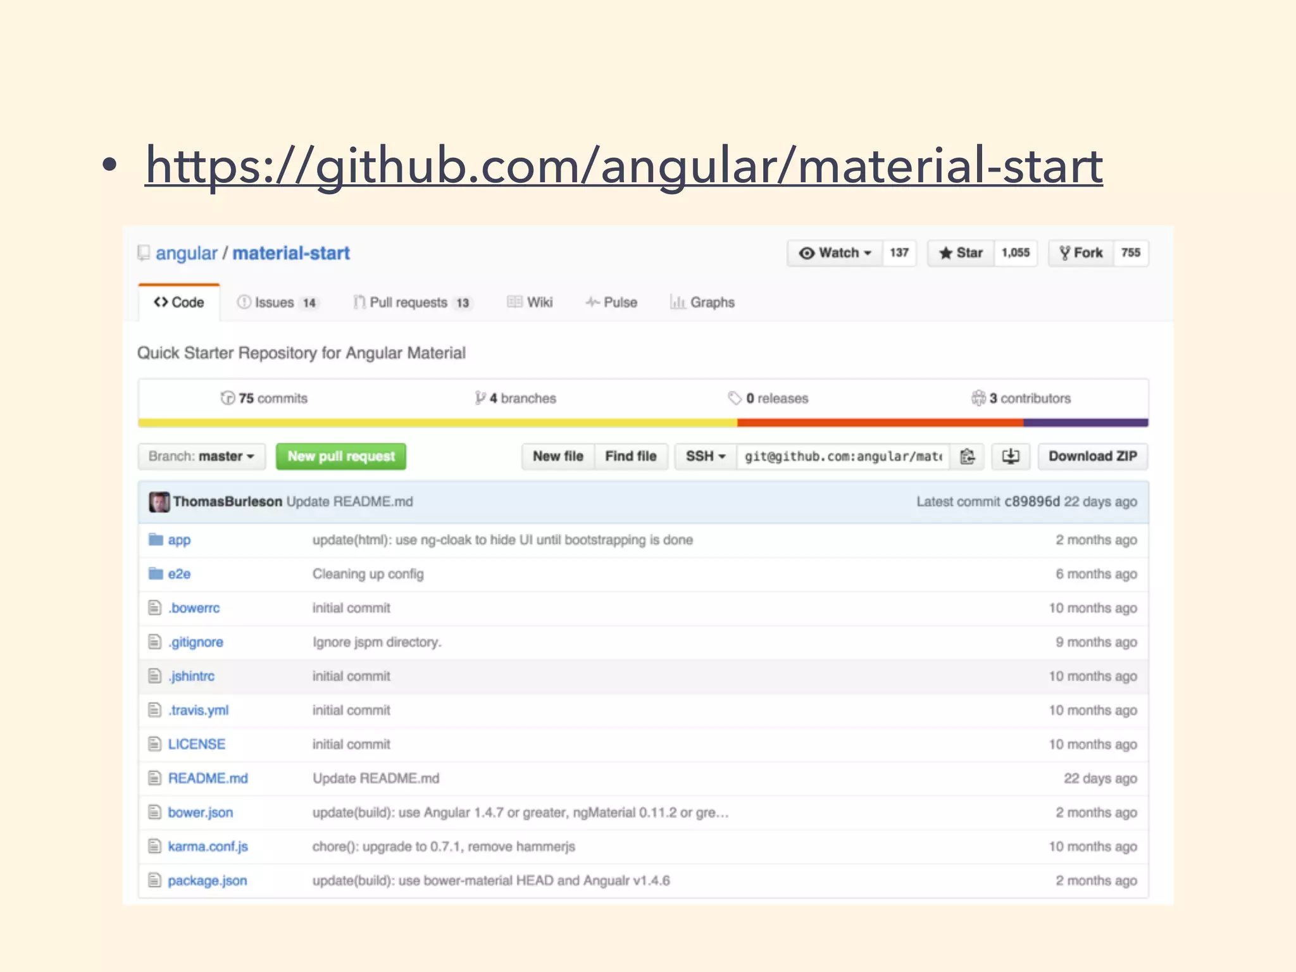Screen dimensions: 1296x972
Task: Click the material-start repository name link
Action: (x=291, y=253)
